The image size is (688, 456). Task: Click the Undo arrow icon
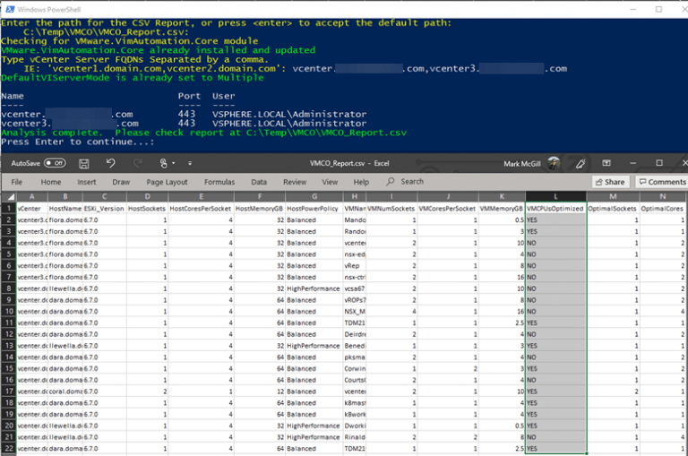point(110,163)
